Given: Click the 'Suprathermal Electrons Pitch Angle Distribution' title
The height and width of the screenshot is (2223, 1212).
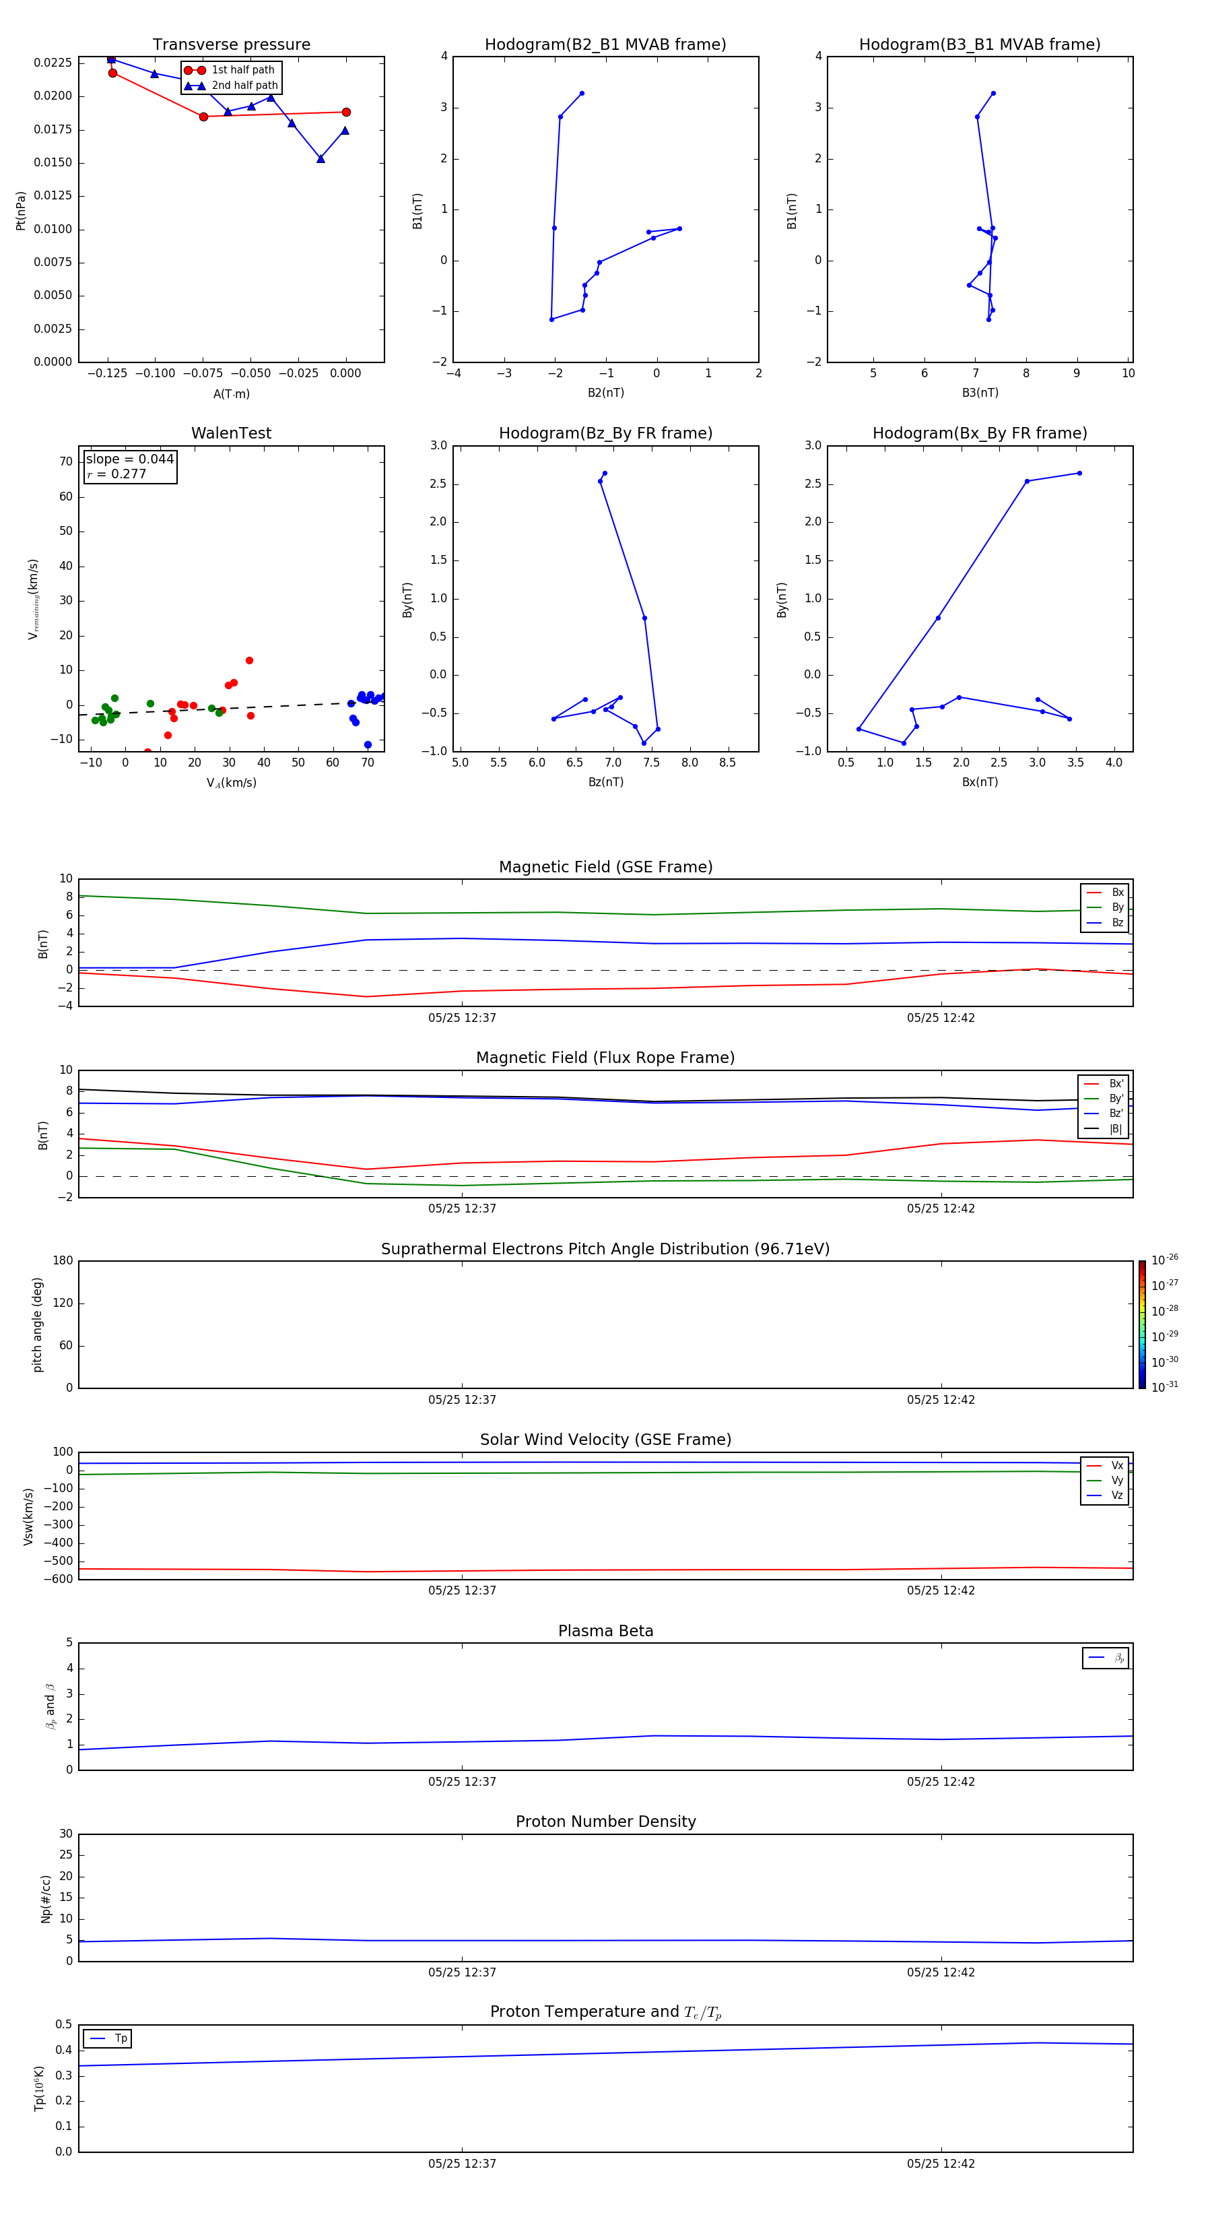Looking at the screenshot, I should pyautogui.click(x=605, y=1249).
